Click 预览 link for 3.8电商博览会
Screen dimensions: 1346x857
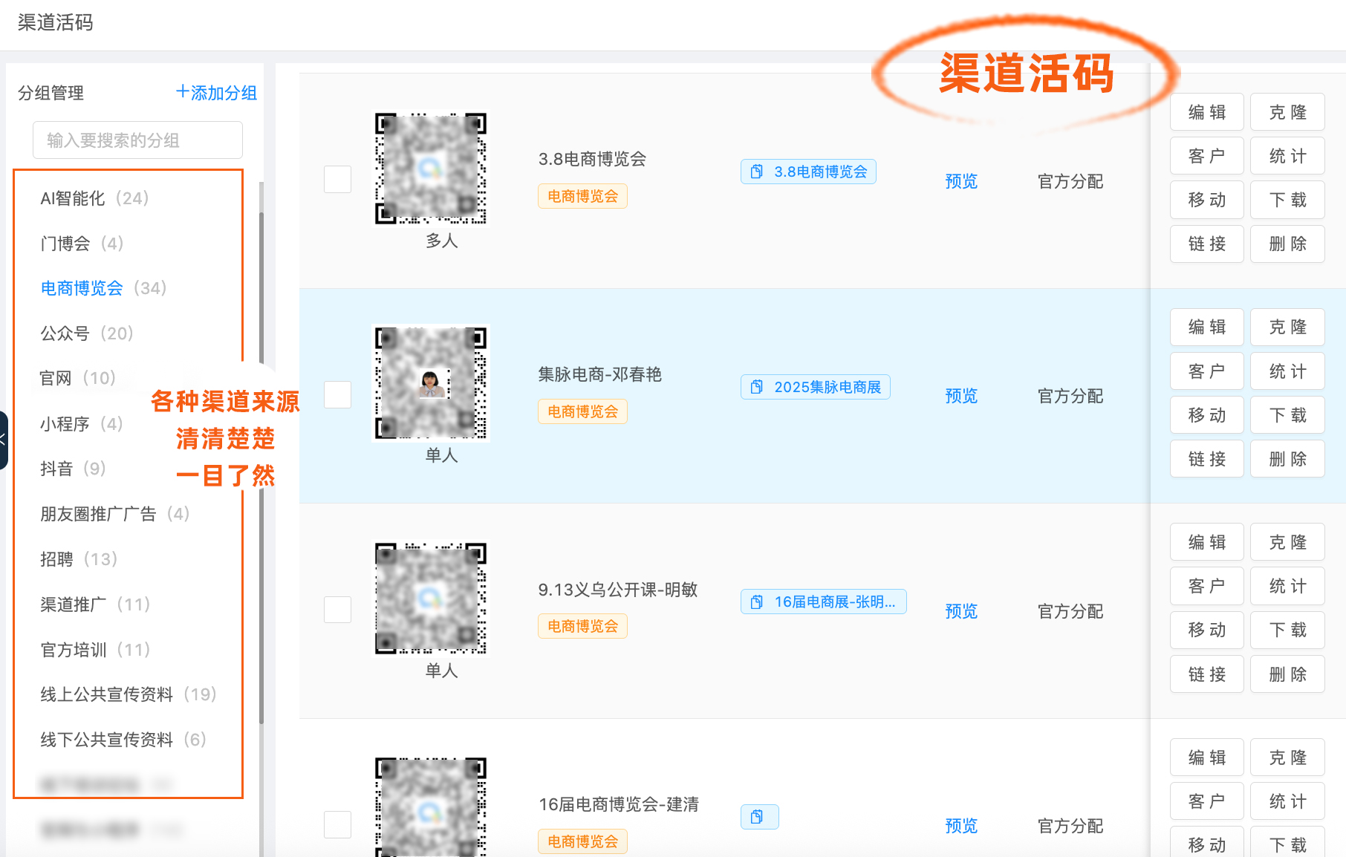[961, 181]
